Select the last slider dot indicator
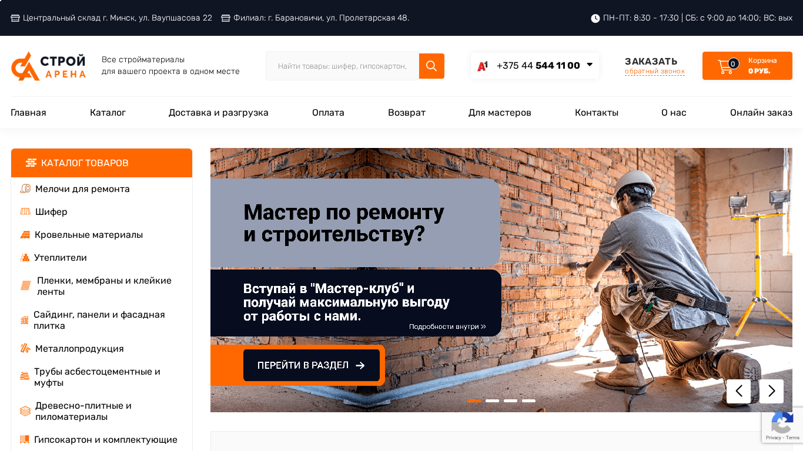Screen dimensions: 803x451 coord(528,400)
